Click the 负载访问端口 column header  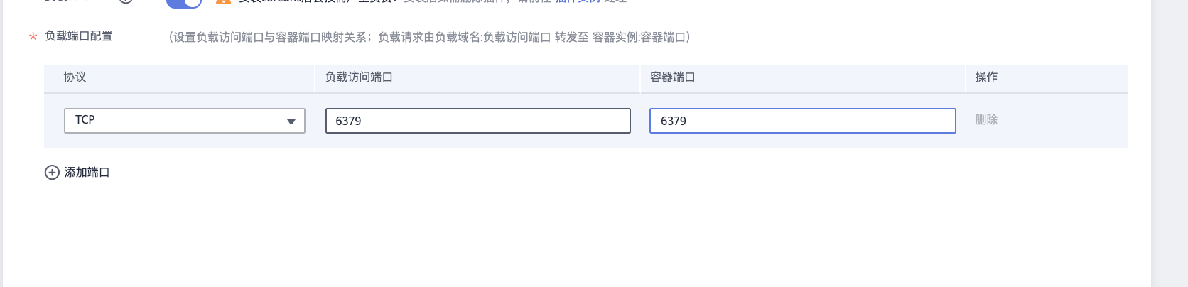[x=359, y=77]
